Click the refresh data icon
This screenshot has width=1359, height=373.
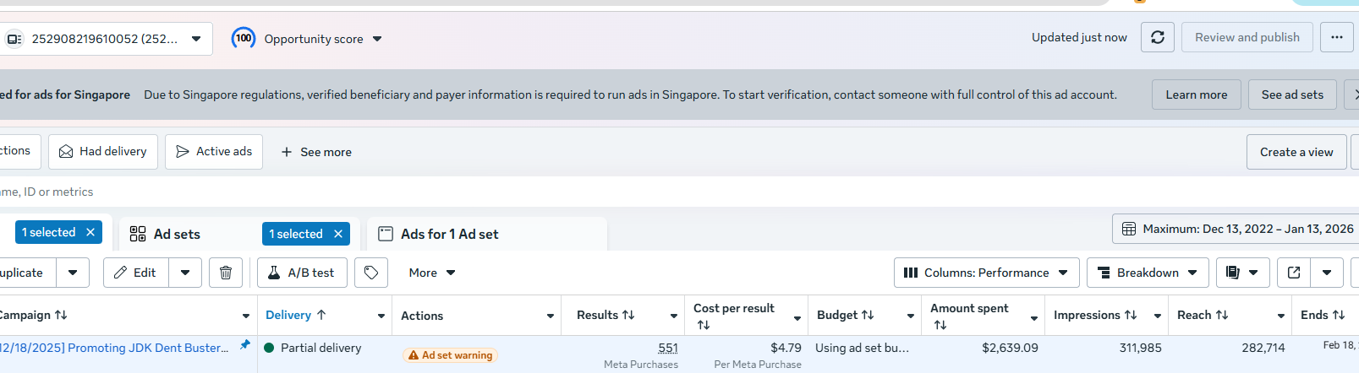click(1157, 37)
